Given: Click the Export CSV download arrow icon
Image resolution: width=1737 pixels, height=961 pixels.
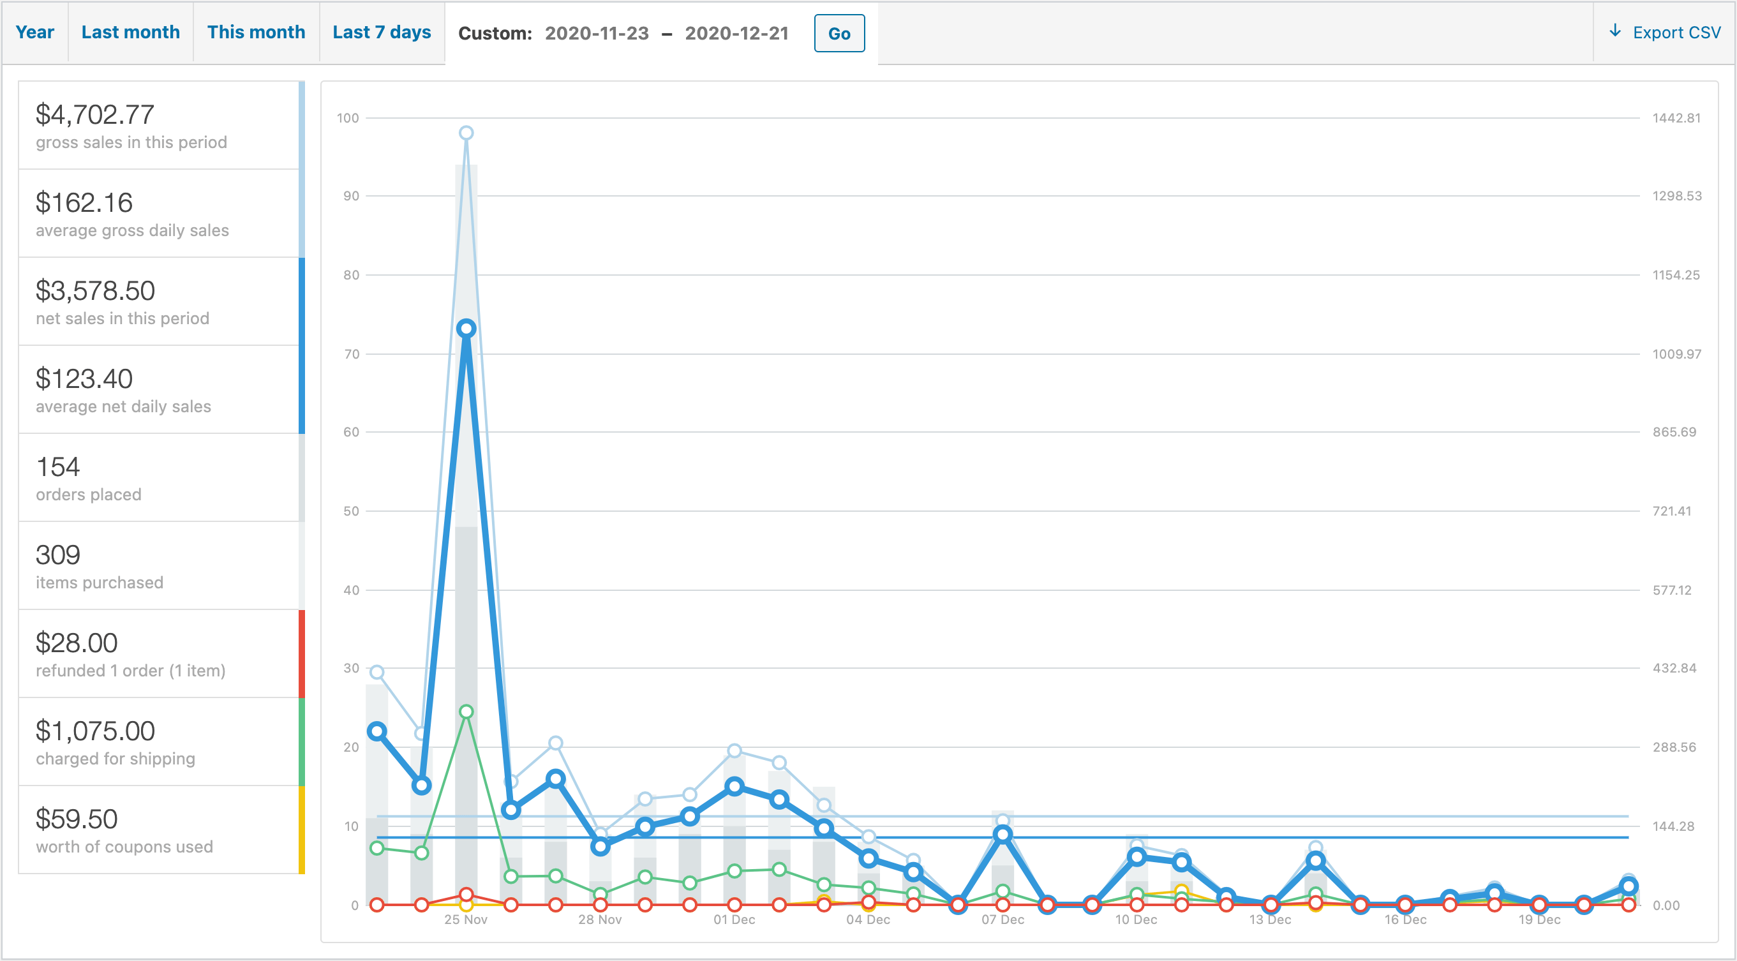Looking at the screenshot, I should click(1615, 31).
